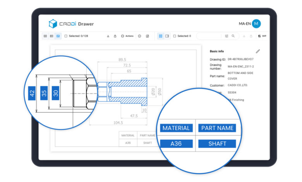Click into the search input field
This screenshot has height=182, width=302.
[x=210, y=36]
